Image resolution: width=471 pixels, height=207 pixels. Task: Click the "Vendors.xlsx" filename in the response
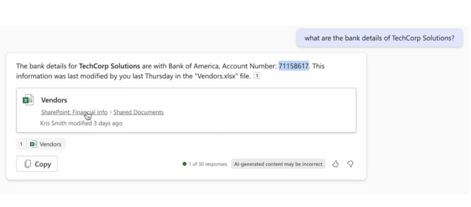tap(216, 76)
